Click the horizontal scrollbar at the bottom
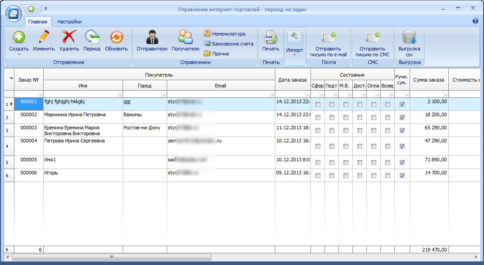The image size is (484, 265). (x=111, y=257)
